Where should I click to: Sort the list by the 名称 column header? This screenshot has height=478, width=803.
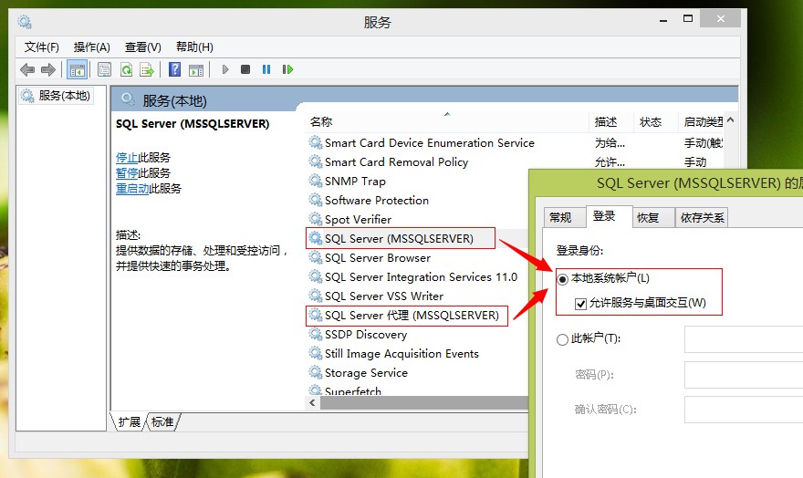[448, 122]
